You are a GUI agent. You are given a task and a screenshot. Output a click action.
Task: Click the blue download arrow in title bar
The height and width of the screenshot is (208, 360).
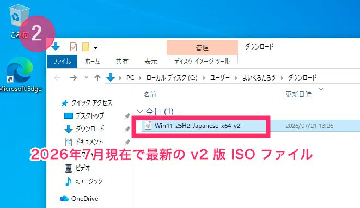pyautogui.click(x=56, y=46)
